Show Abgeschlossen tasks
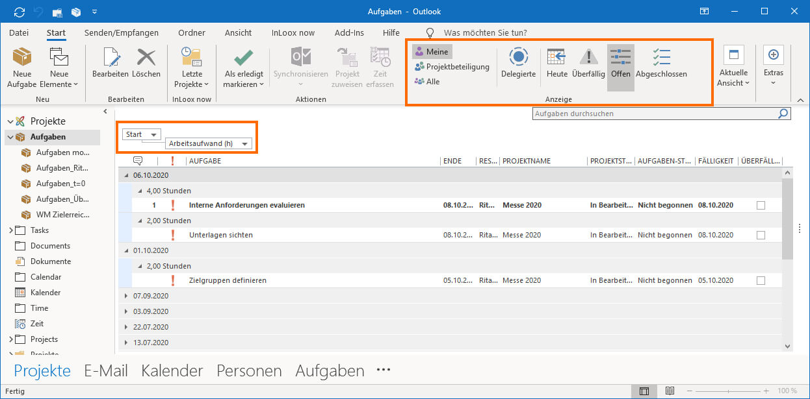Image resolution: width=810 pixels, height=399 pixels. click(661, 63)
